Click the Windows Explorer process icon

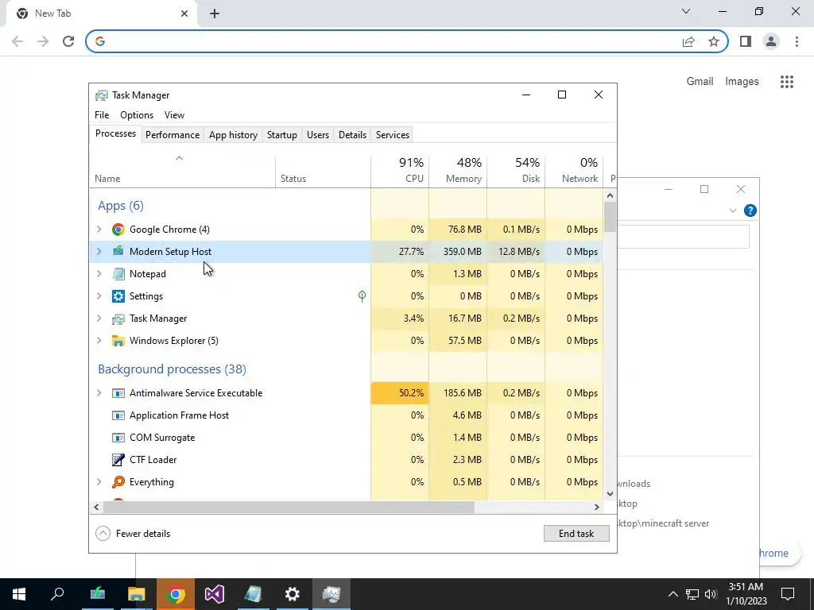(x=118, y=341)
